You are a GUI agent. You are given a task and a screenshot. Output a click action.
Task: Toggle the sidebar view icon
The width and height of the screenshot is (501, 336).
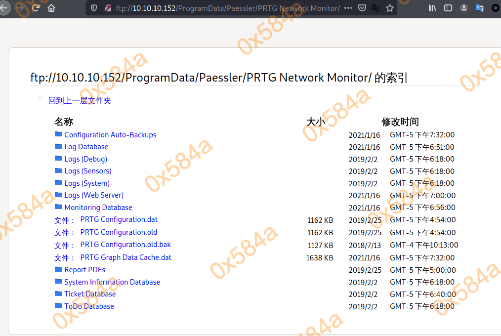pos(448,8)
